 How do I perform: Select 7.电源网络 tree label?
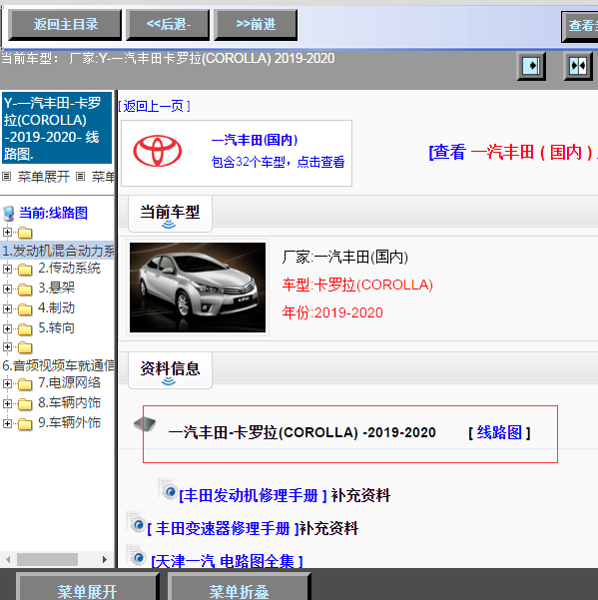[x=69, y=382]
